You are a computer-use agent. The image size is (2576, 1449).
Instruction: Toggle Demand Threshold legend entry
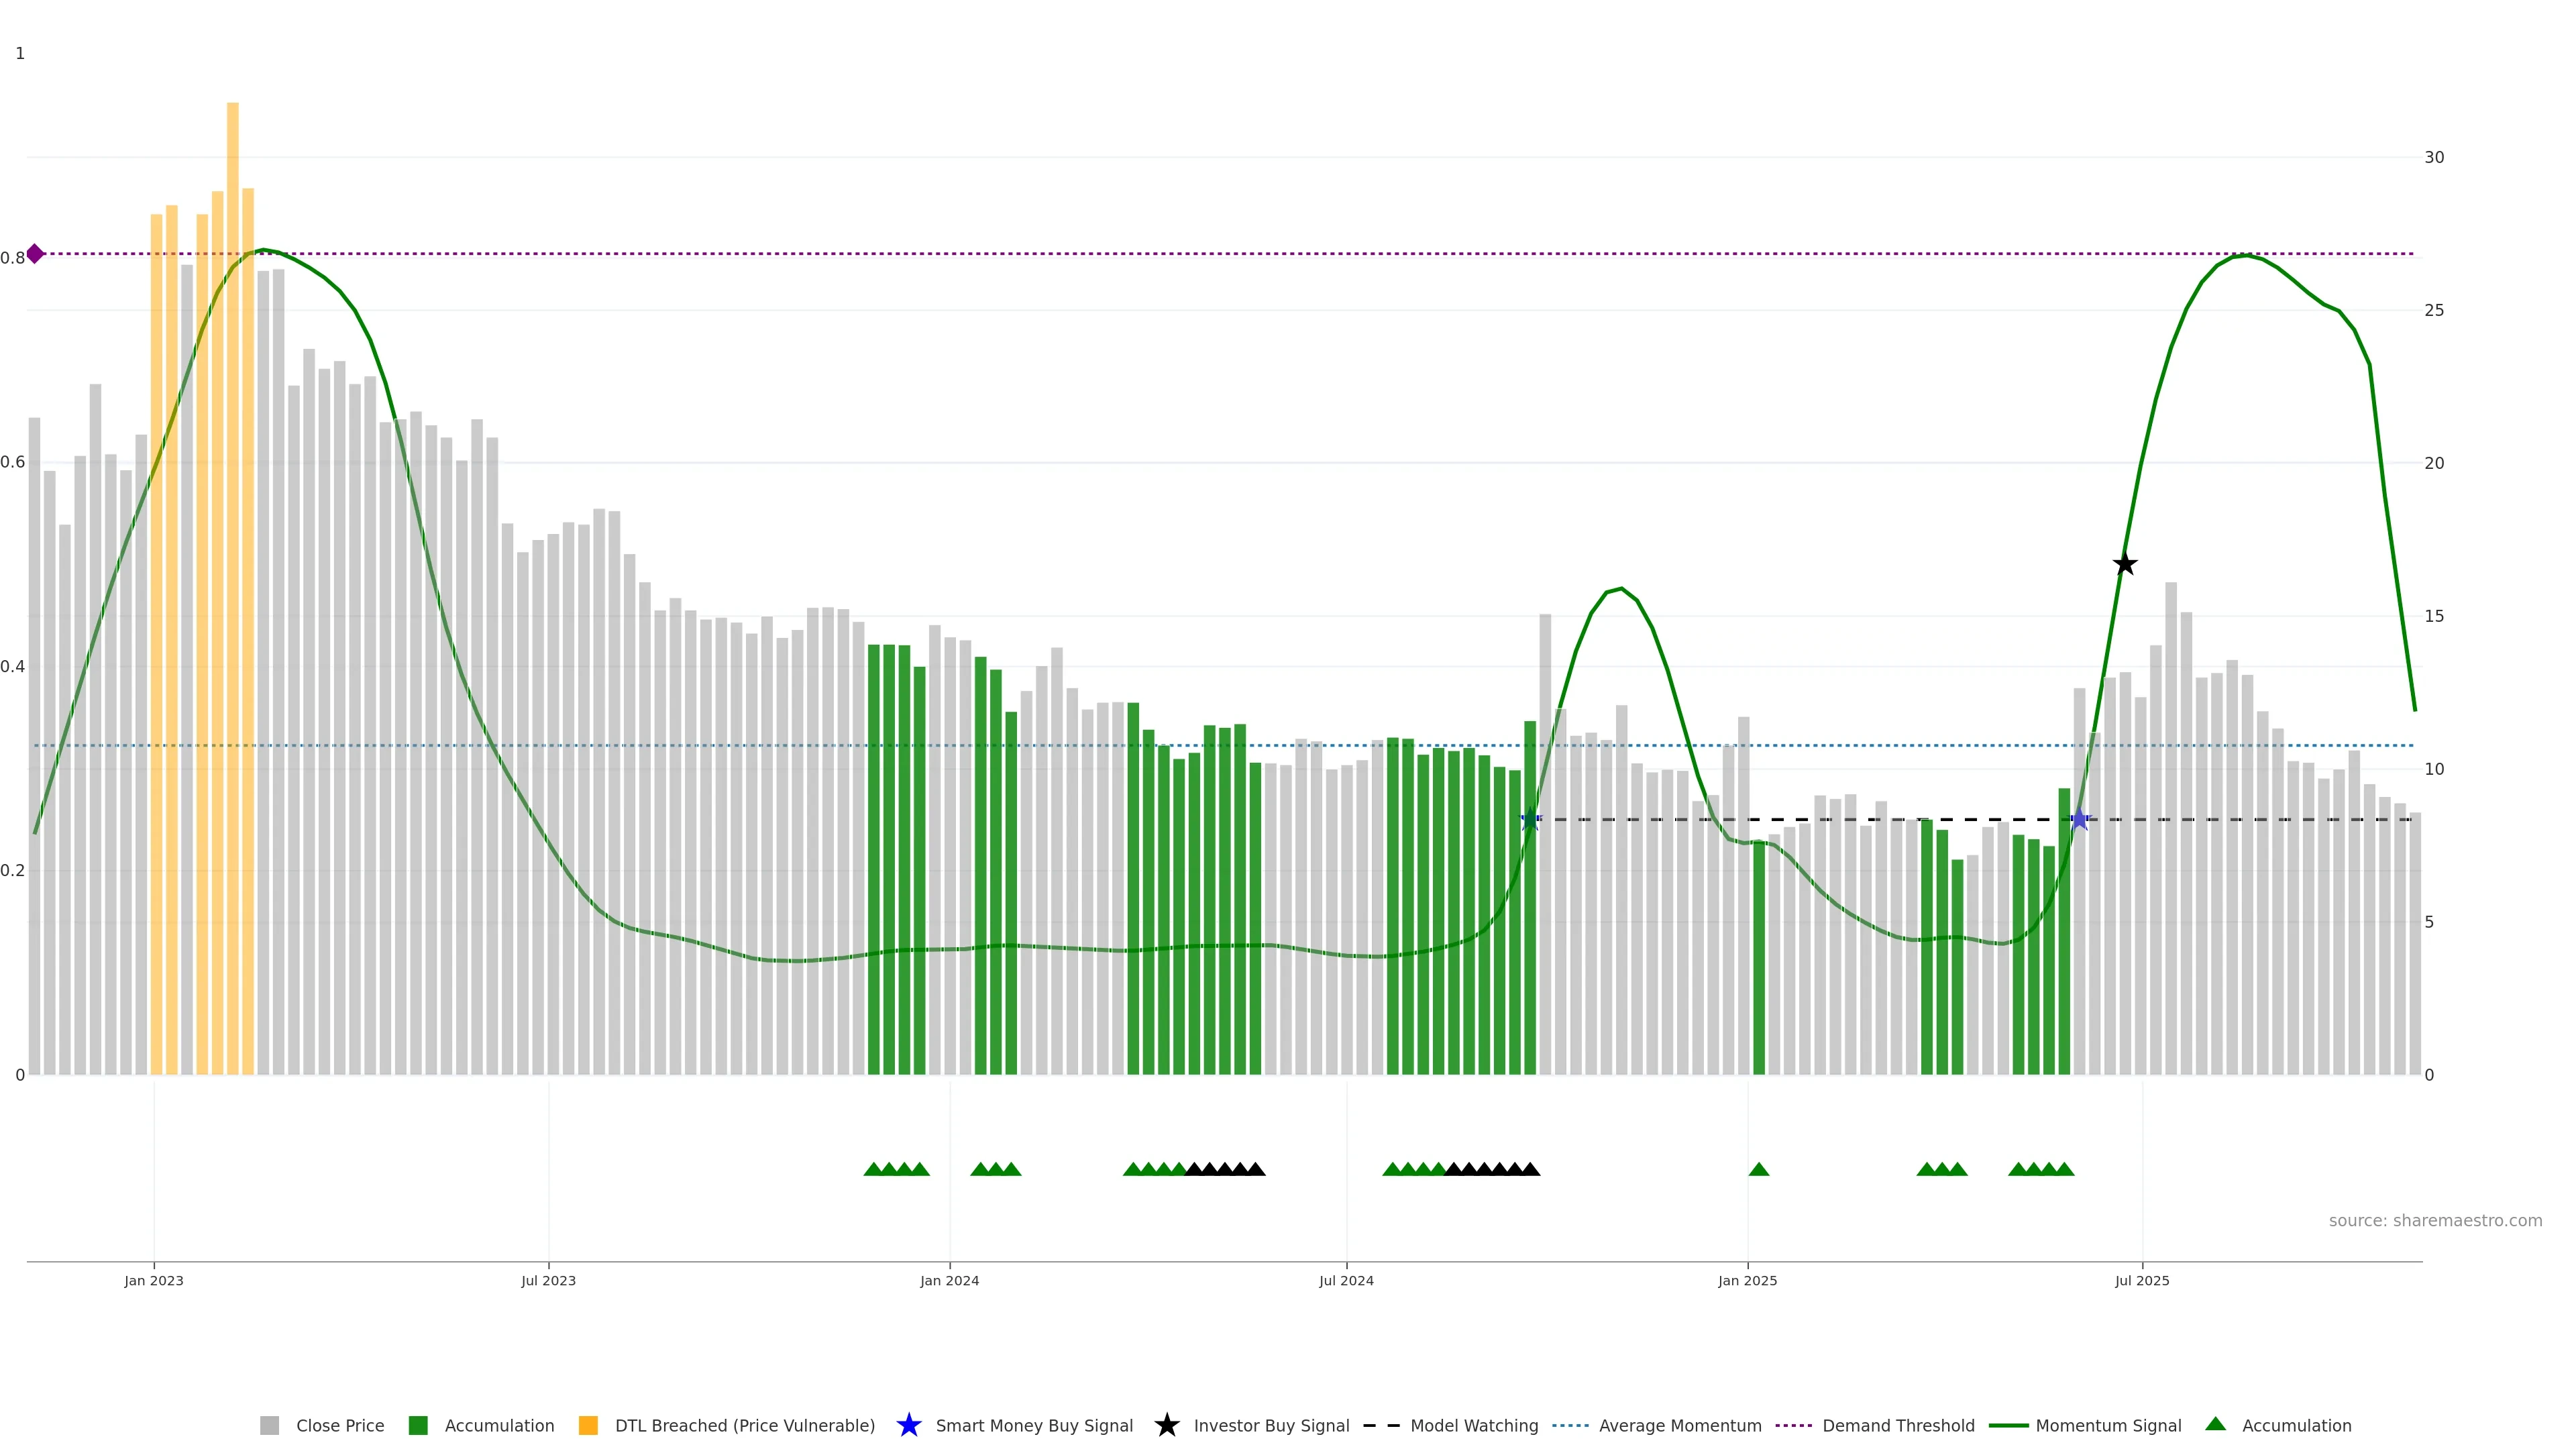coord(1898,1425)
